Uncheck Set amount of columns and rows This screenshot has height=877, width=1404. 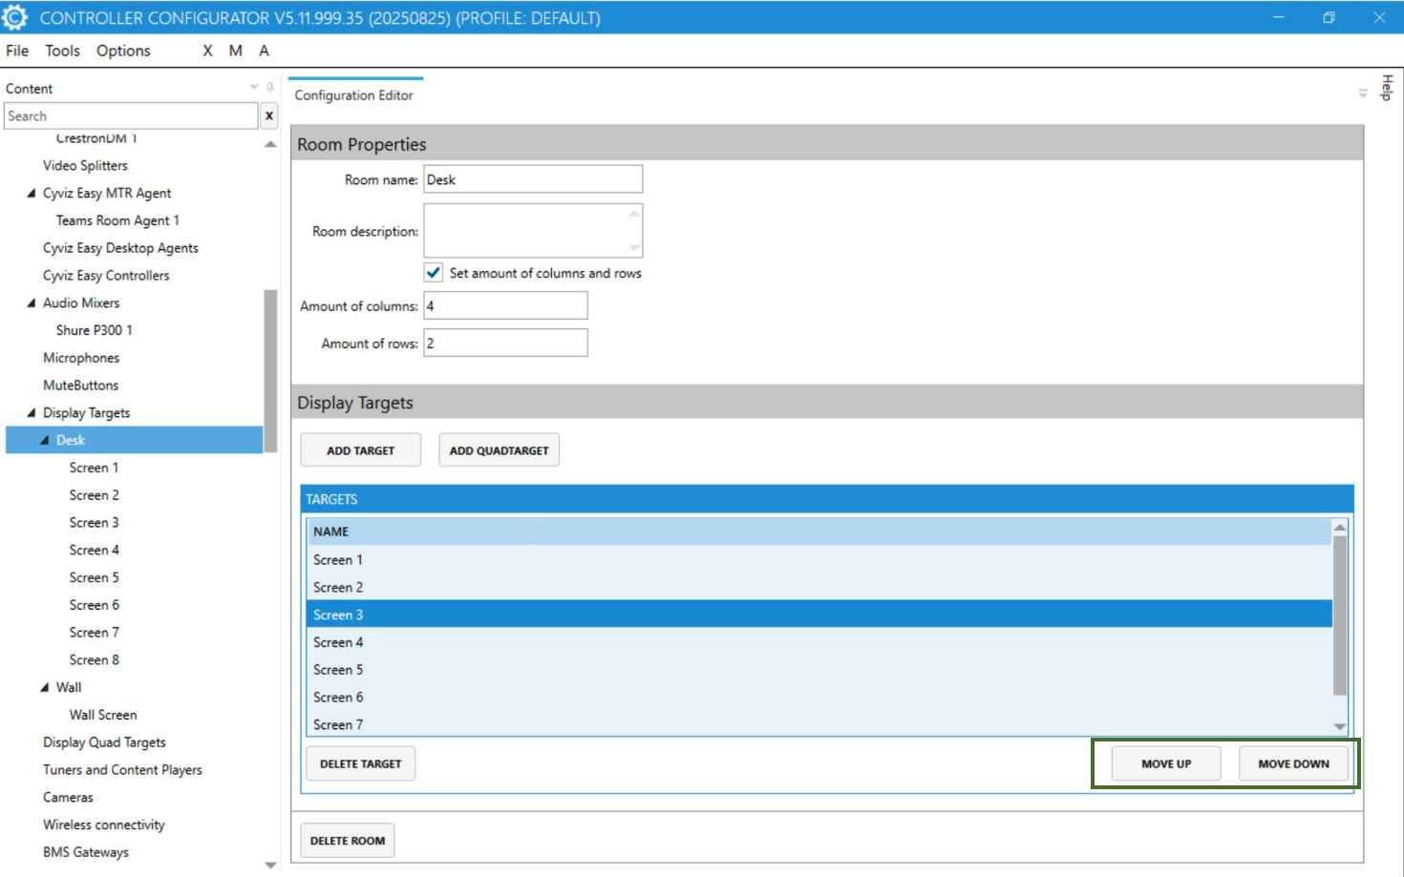pos(434,273)
